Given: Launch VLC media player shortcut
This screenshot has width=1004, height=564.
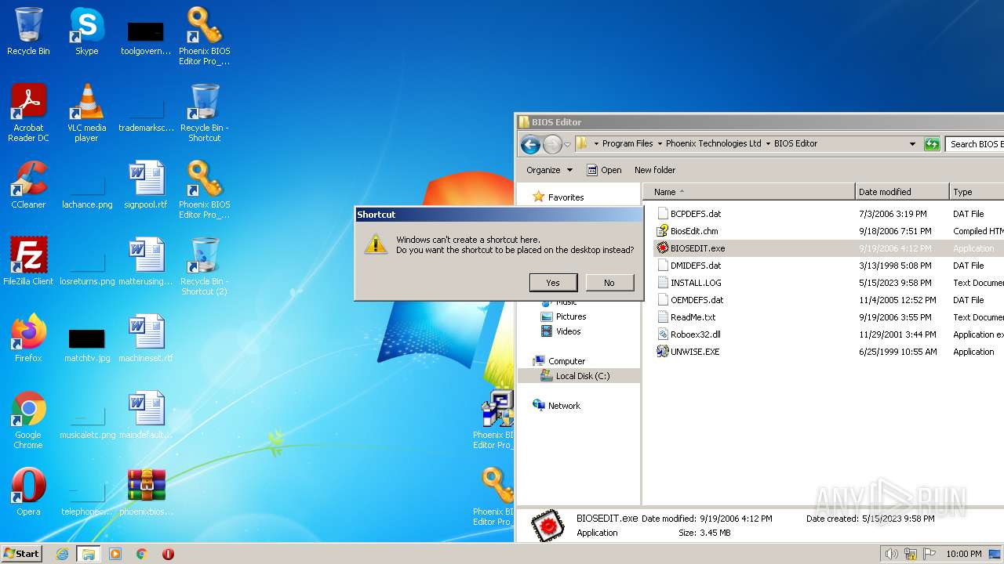Looking at the screenshot, I should point(86,113).
